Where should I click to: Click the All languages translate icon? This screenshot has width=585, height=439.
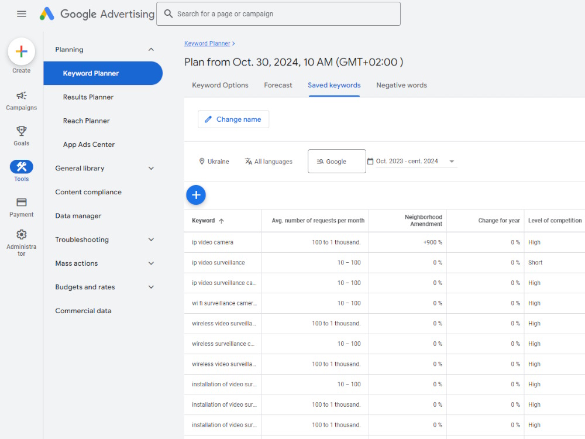(x=249, y=162)
